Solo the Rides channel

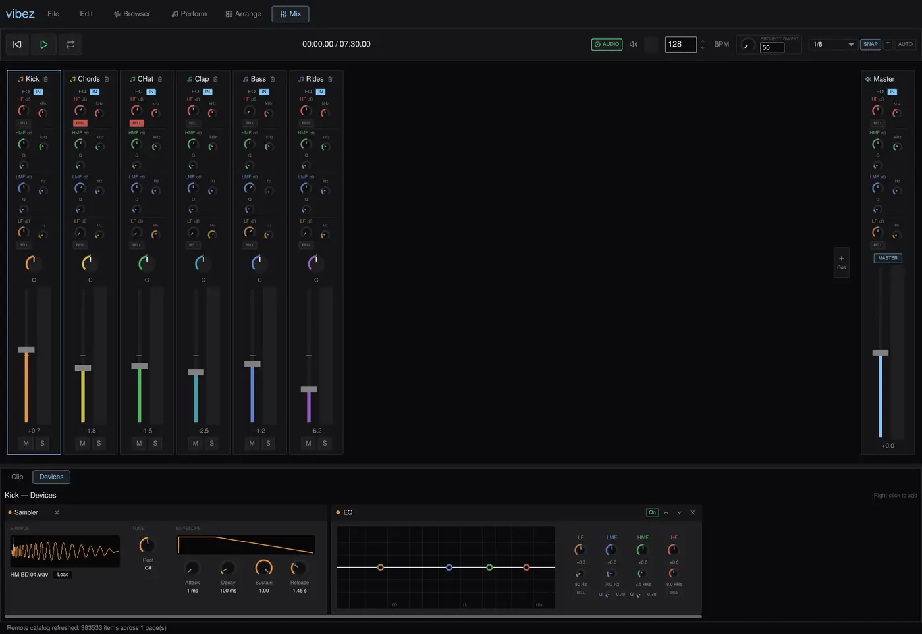(x=325, y=444)
